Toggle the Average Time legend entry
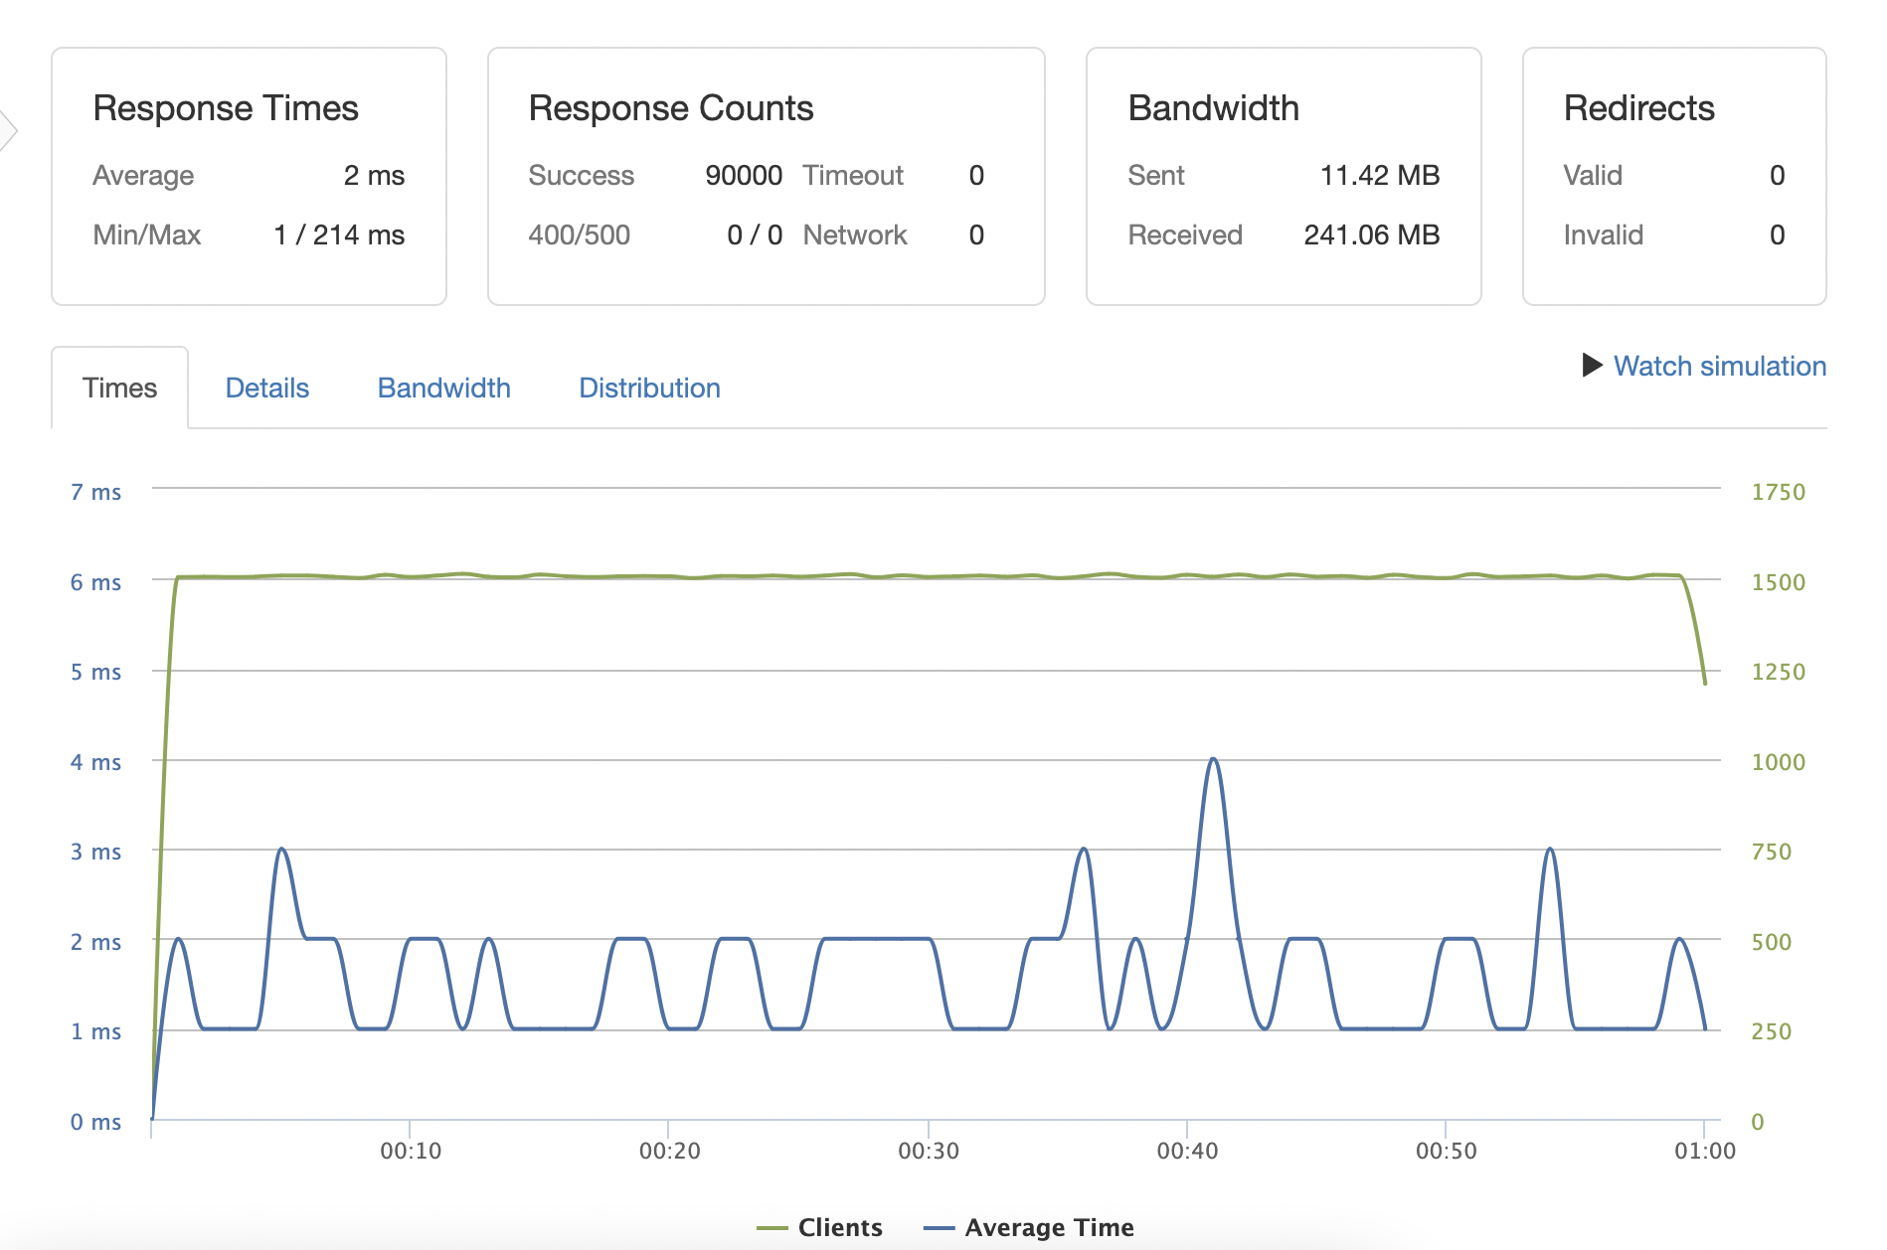Image resolution: width=1887 pixels, height=1250 pixels. (x=1029, y=1227)
